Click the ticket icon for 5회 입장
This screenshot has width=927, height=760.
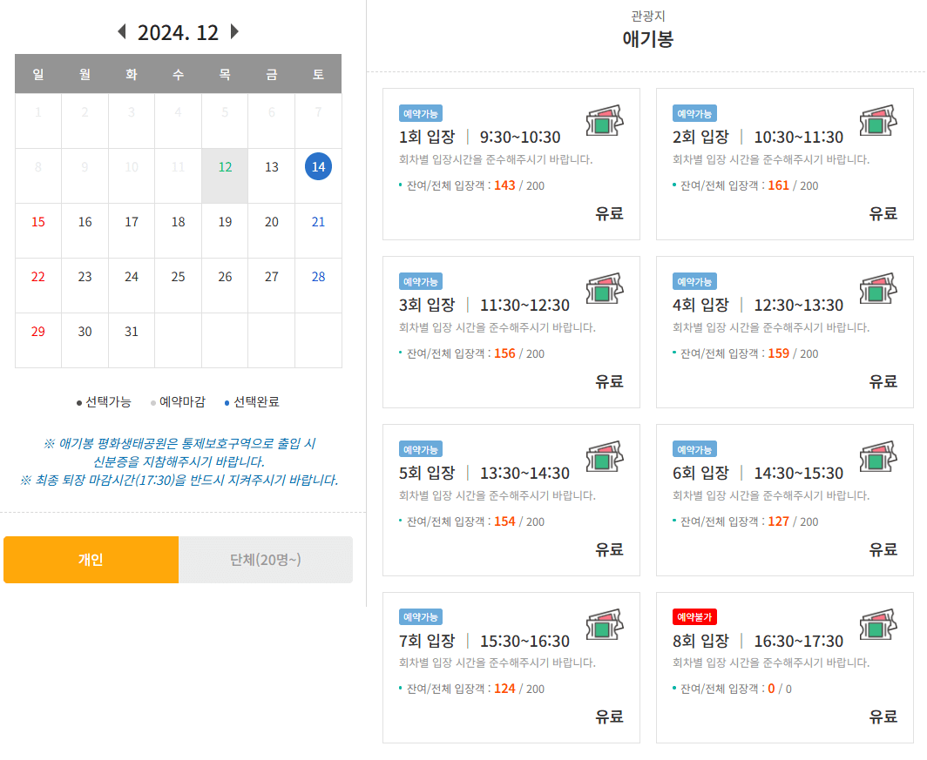point(605,459)
